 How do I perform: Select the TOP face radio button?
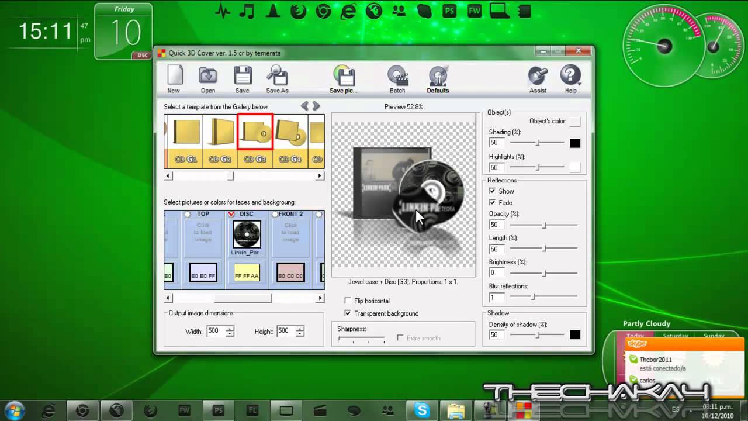[x=188, y=215]
